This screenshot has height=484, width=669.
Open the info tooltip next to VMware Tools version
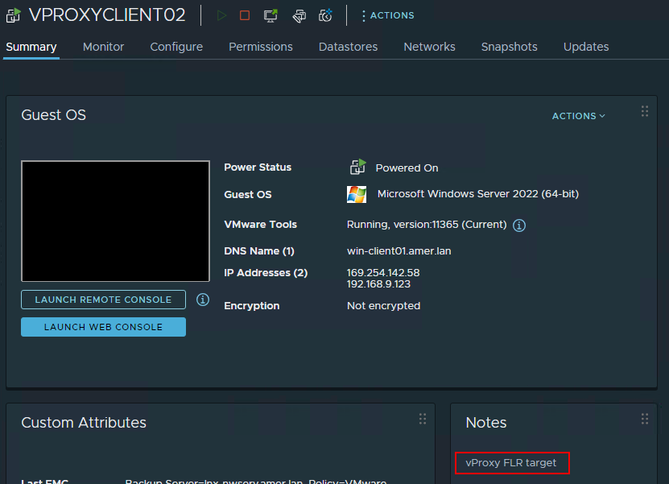click(x=518, y=225)
